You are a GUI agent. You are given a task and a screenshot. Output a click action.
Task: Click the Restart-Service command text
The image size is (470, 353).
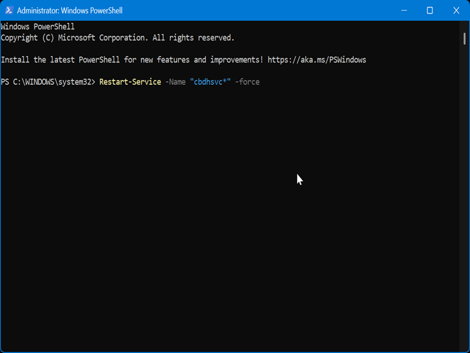point(130,82)
